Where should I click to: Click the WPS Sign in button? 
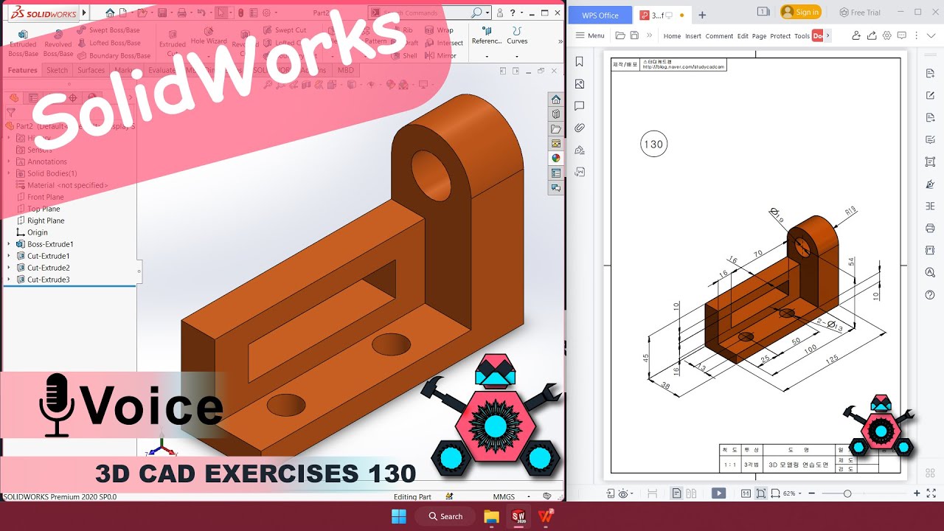[800, 12]
